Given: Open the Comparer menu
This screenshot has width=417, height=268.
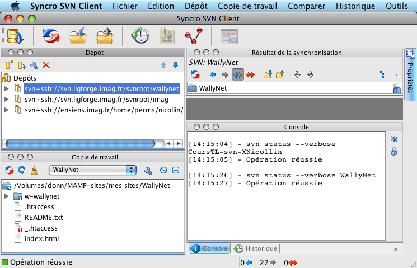Looking at the screenshot, I should point(306,6).
